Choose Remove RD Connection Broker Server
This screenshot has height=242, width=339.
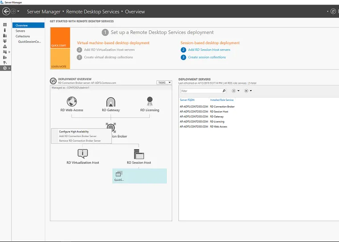pyautogui.click(x=80, y=141)
